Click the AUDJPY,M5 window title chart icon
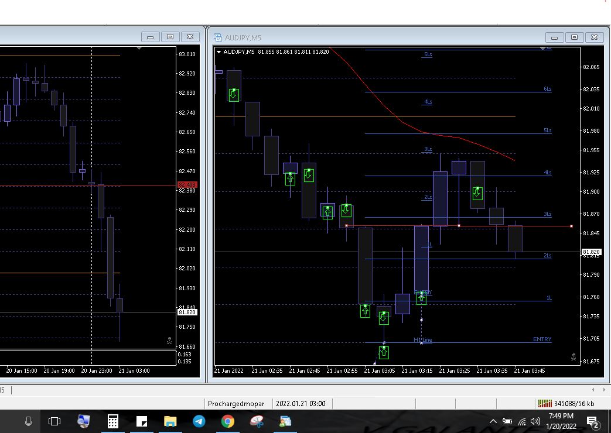This screenshot has width=611, height=433. [x=217, y=37]
